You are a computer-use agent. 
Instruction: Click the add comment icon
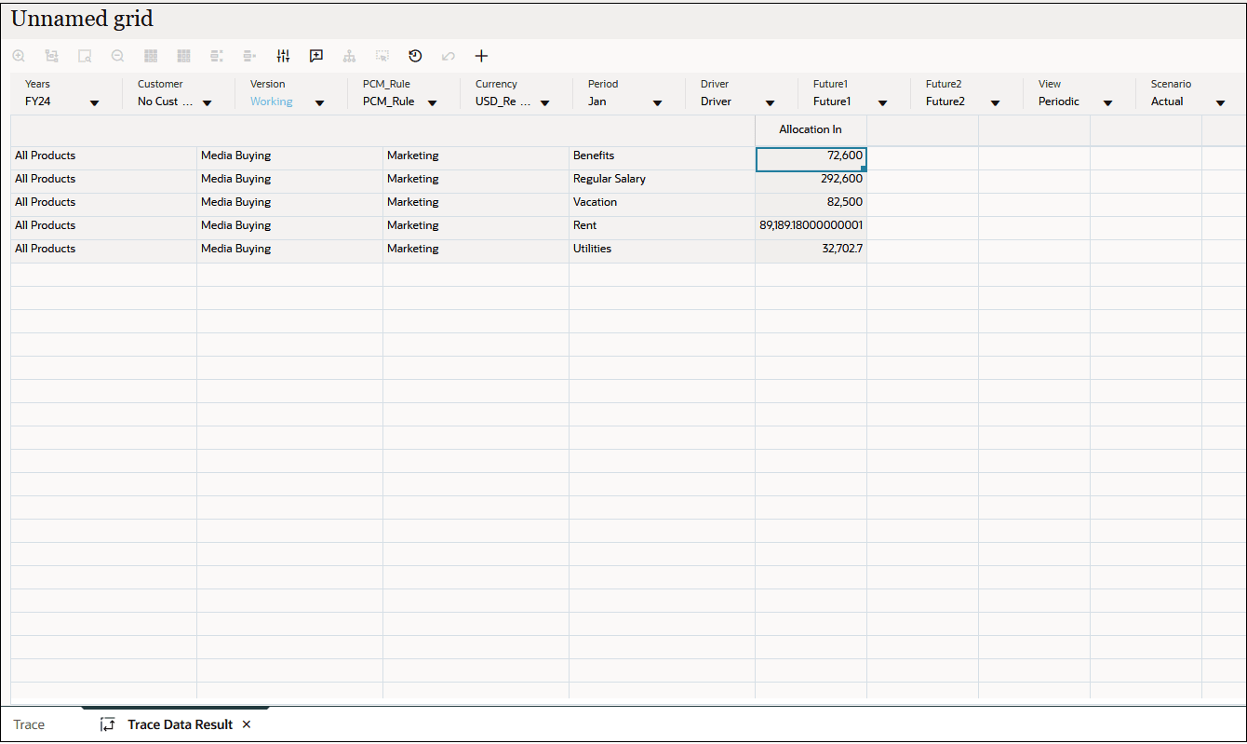[315, 56]
